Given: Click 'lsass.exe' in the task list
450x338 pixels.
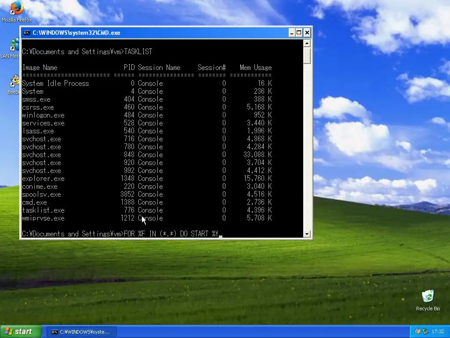Looking at the screenshot, I should tap(38, 131).
